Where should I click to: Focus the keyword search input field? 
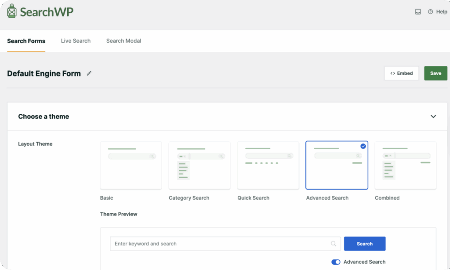(225, 244)
